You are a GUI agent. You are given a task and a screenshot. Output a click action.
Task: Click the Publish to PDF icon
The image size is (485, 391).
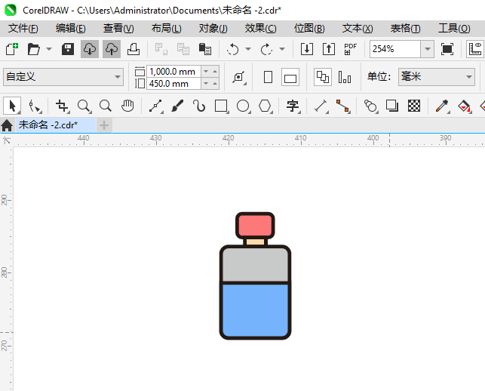[350, 49]
